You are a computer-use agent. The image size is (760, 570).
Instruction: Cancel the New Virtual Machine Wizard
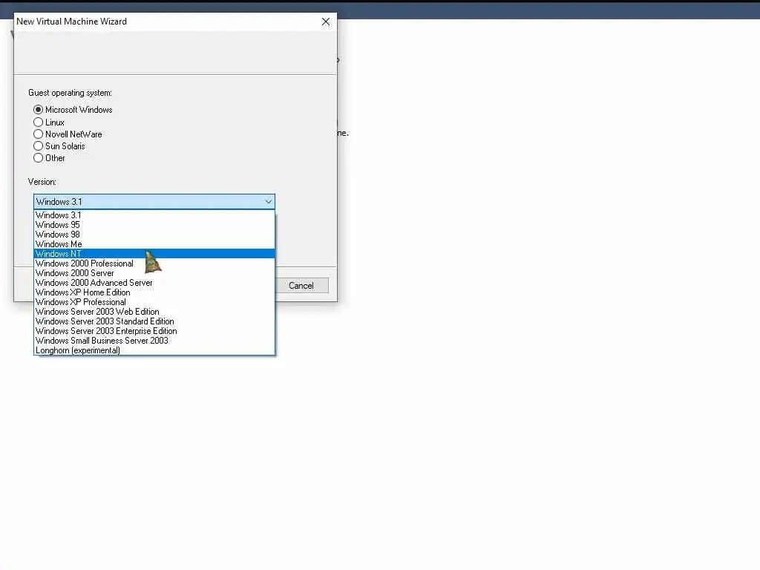[301, 286]
